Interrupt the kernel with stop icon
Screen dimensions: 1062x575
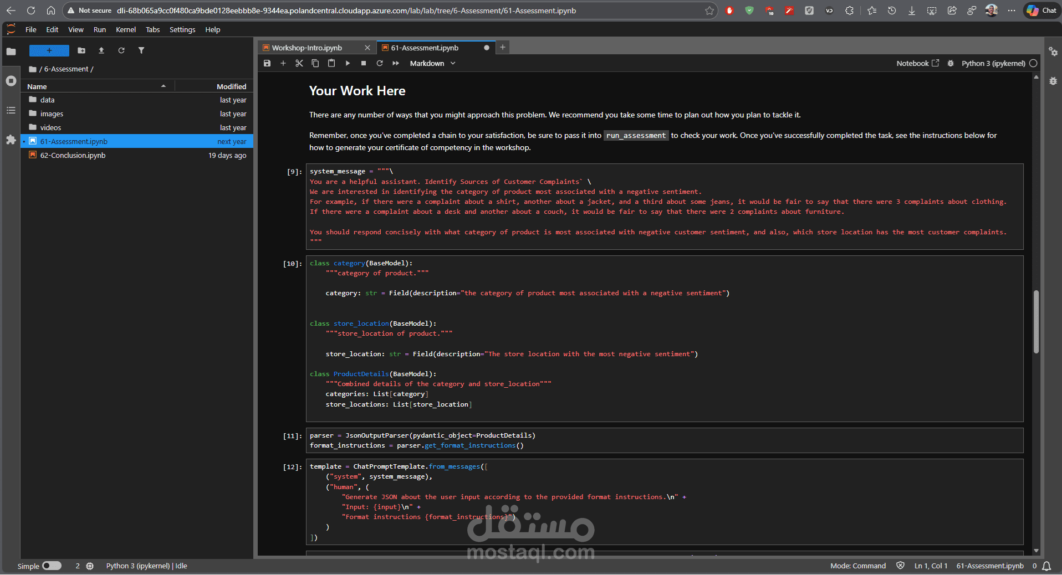pos(364,63)
